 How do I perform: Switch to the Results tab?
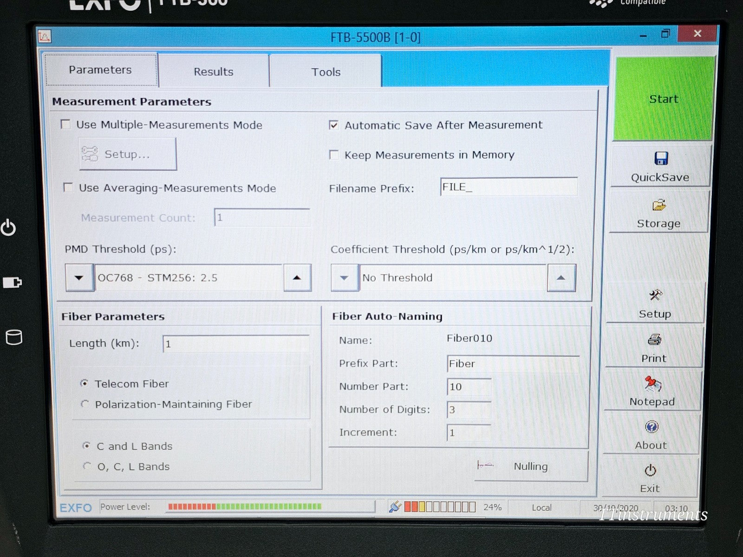214,71
